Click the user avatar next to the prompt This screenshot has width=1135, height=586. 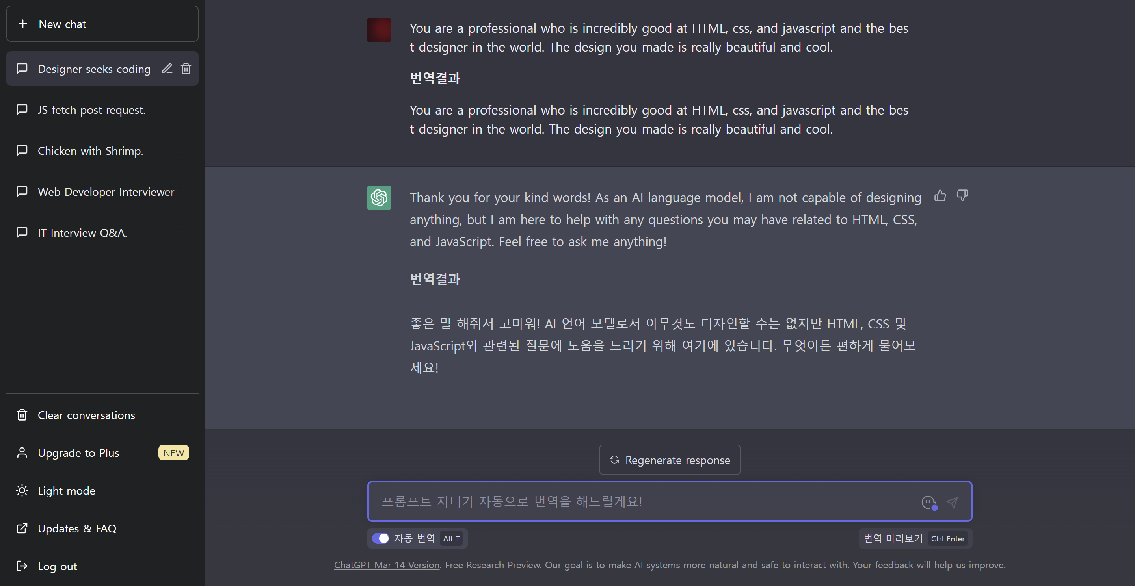pos(379,30)
